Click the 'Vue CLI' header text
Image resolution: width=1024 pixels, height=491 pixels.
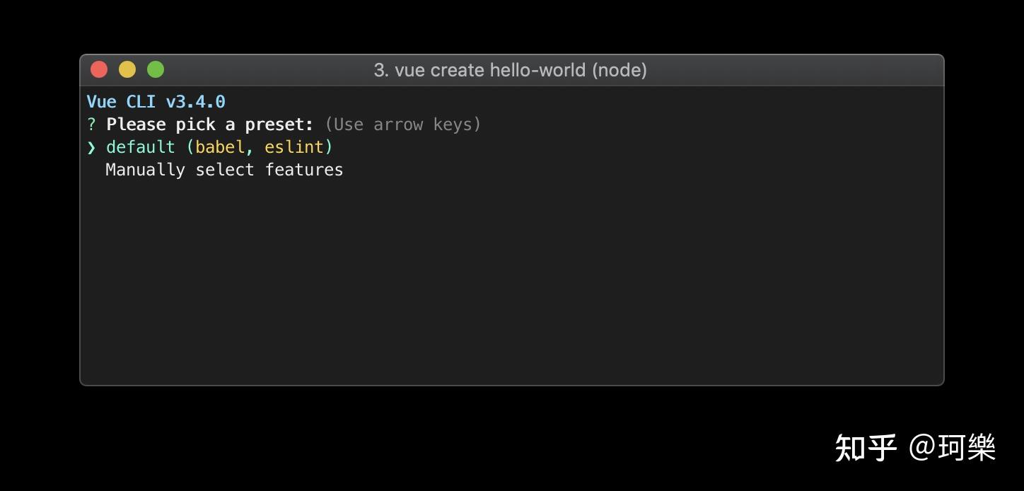point(121,102)
